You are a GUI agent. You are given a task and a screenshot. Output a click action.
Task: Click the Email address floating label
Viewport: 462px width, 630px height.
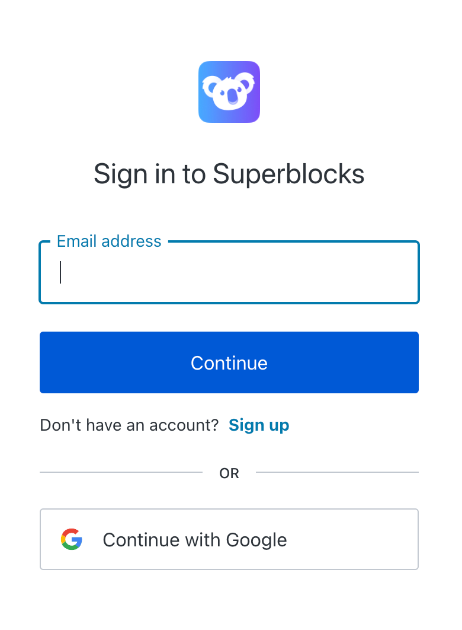click(109, 241)
